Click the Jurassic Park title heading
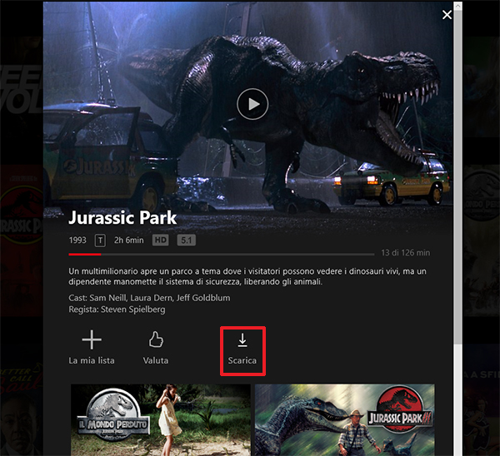The height and width of the screenshot is (456, 500). 122,218
